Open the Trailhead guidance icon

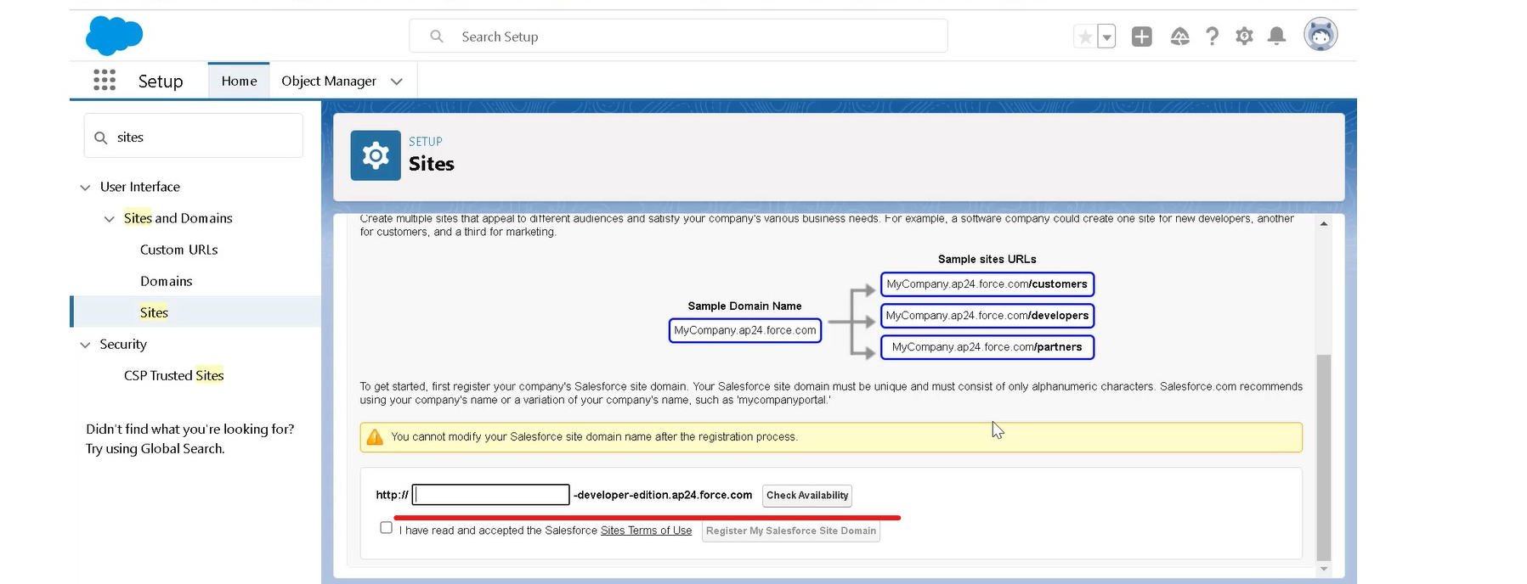[1179, 36]
